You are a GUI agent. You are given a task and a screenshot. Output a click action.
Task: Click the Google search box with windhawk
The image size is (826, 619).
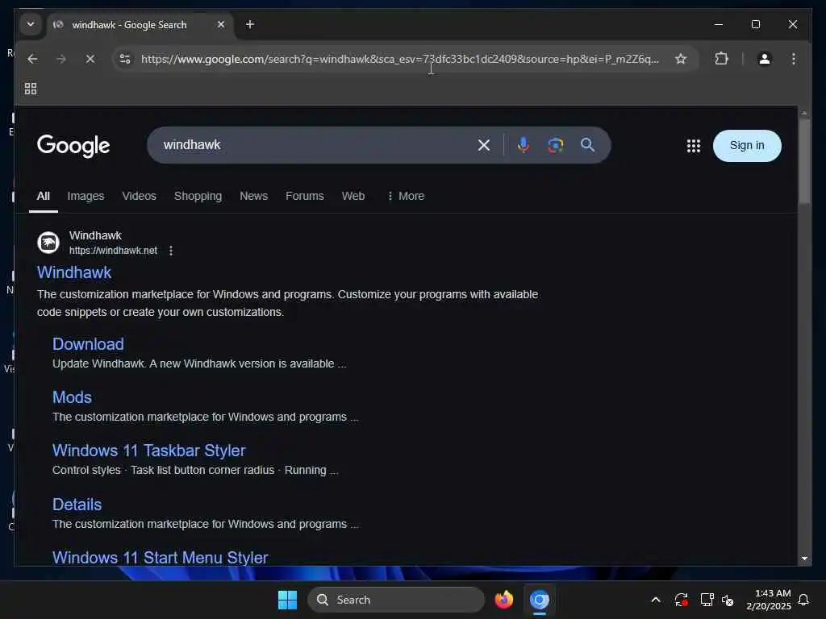316,145
